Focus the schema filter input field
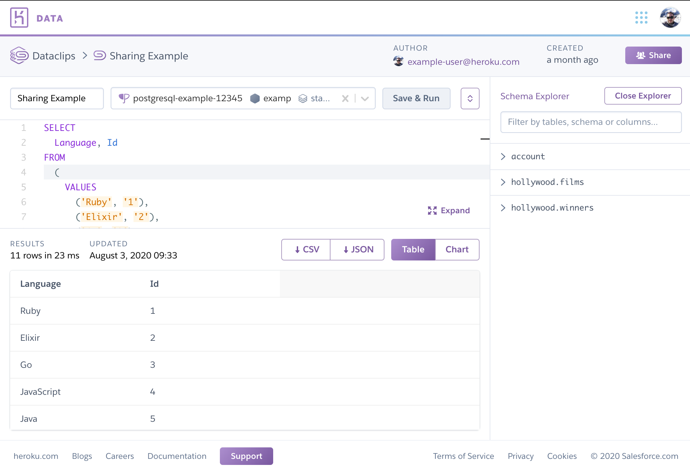 tap(591, 122)
